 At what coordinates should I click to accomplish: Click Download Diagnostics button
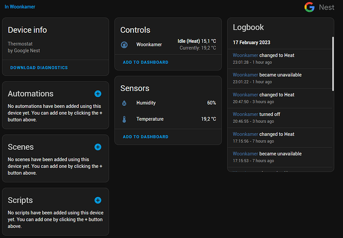[39, 68]
